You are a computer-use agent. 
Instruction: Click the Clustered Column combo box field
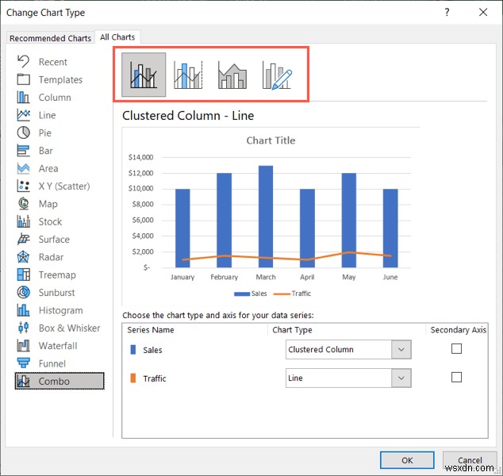[x=348, y=349]
